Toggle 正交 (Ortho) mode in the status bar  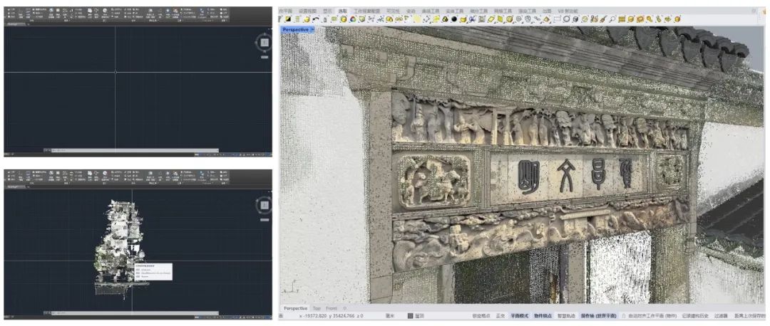[x=500, y=315]
